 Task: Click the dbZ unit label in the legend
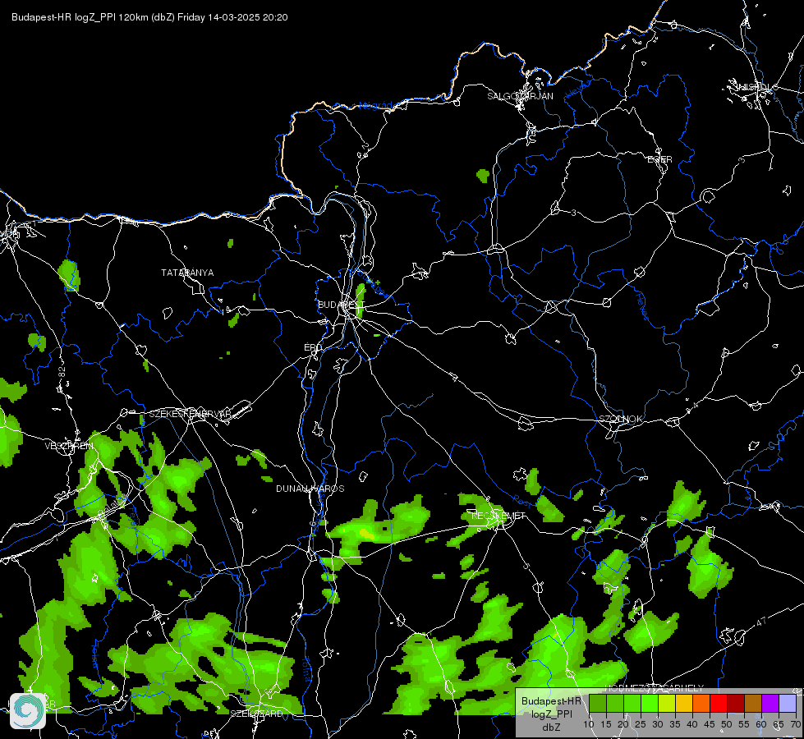point(551,728)
